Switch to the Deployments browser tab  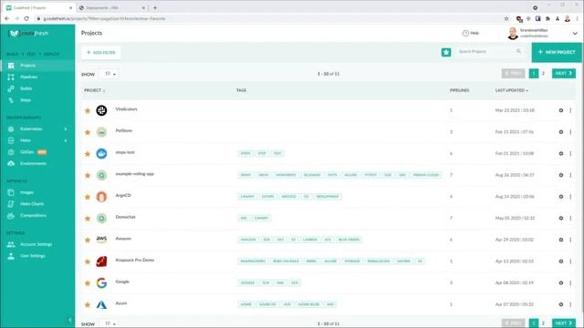(x=111, y=8)
